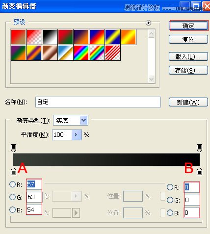Select the R radio button for stop A
This screenshot has width=210, height=234.
pos(12,184)
